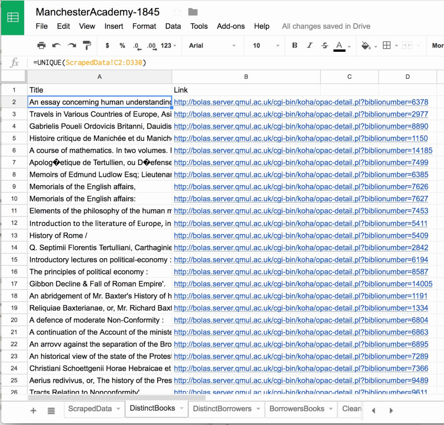Viewport: 444px width, 425px height.
Task: Open the 123 number format dropdown
Action: click(168, 46)
